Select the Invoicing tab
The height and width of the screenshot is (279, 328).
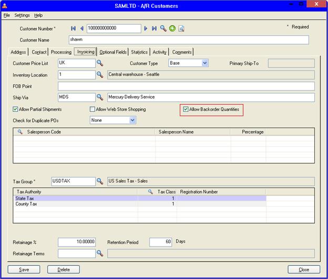pos(86,51)
